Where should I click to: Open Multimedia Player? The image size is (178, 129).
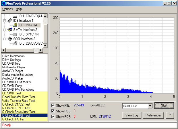coord(13,67)
